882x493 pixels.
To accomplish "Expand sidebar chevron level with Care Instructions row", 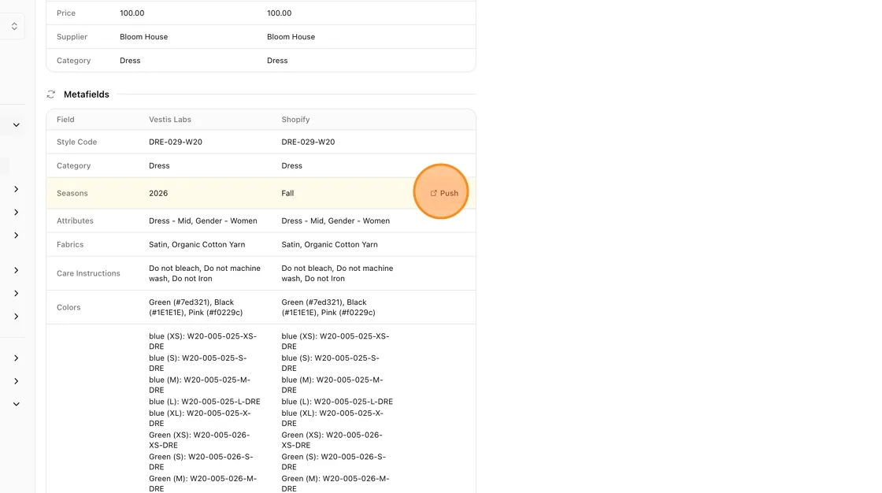I will [x=17, y=270].
